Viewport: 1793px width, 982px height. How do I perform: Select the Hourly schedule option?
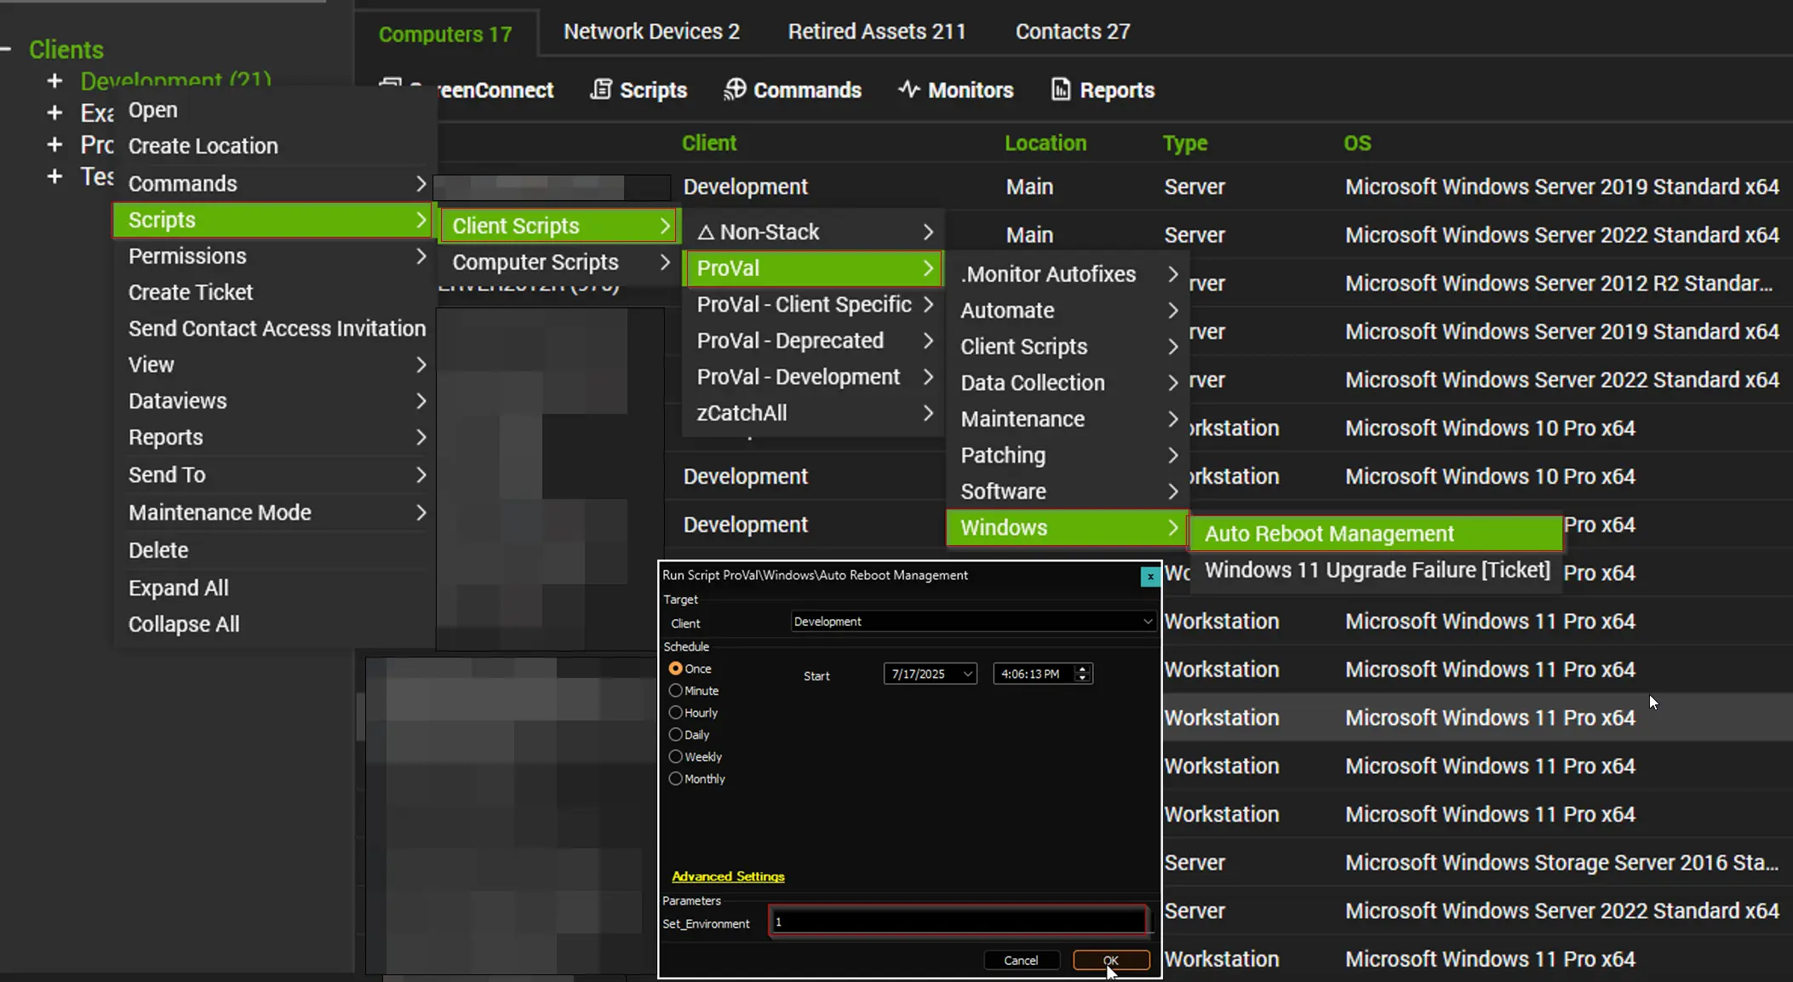tap(675, 713)
